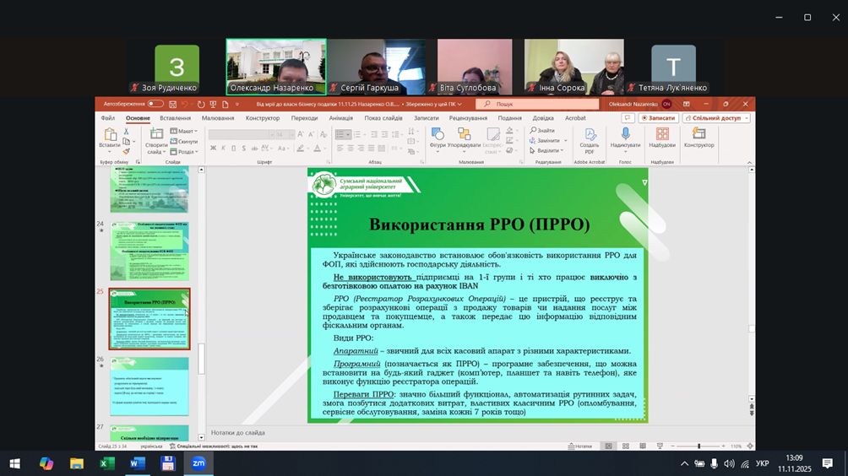Image resolution: width=848 pixels, height=476 pixels.
Task: Click the Конструктор designer icon in ribbon
Action: pos(699,136)
